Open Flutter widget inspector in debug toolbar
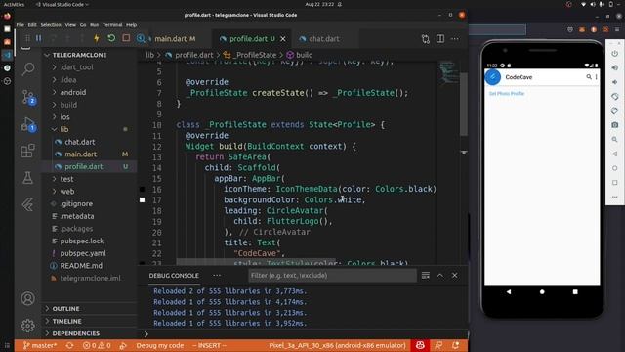Image resolution: width=625 pixels, height=352 pixels. (141, 39)
